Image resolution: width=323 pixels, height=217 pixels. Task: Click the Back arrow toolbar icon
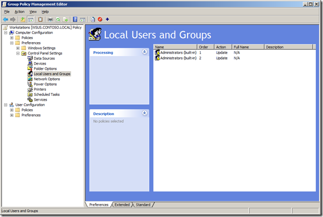click(x=6, y=20)
